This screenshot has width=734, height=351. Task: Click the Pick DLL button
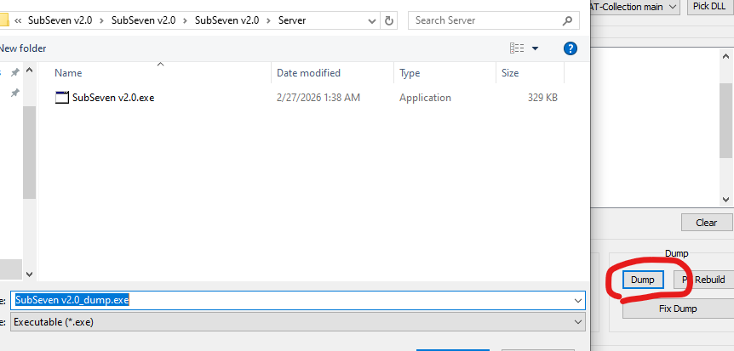708,7
